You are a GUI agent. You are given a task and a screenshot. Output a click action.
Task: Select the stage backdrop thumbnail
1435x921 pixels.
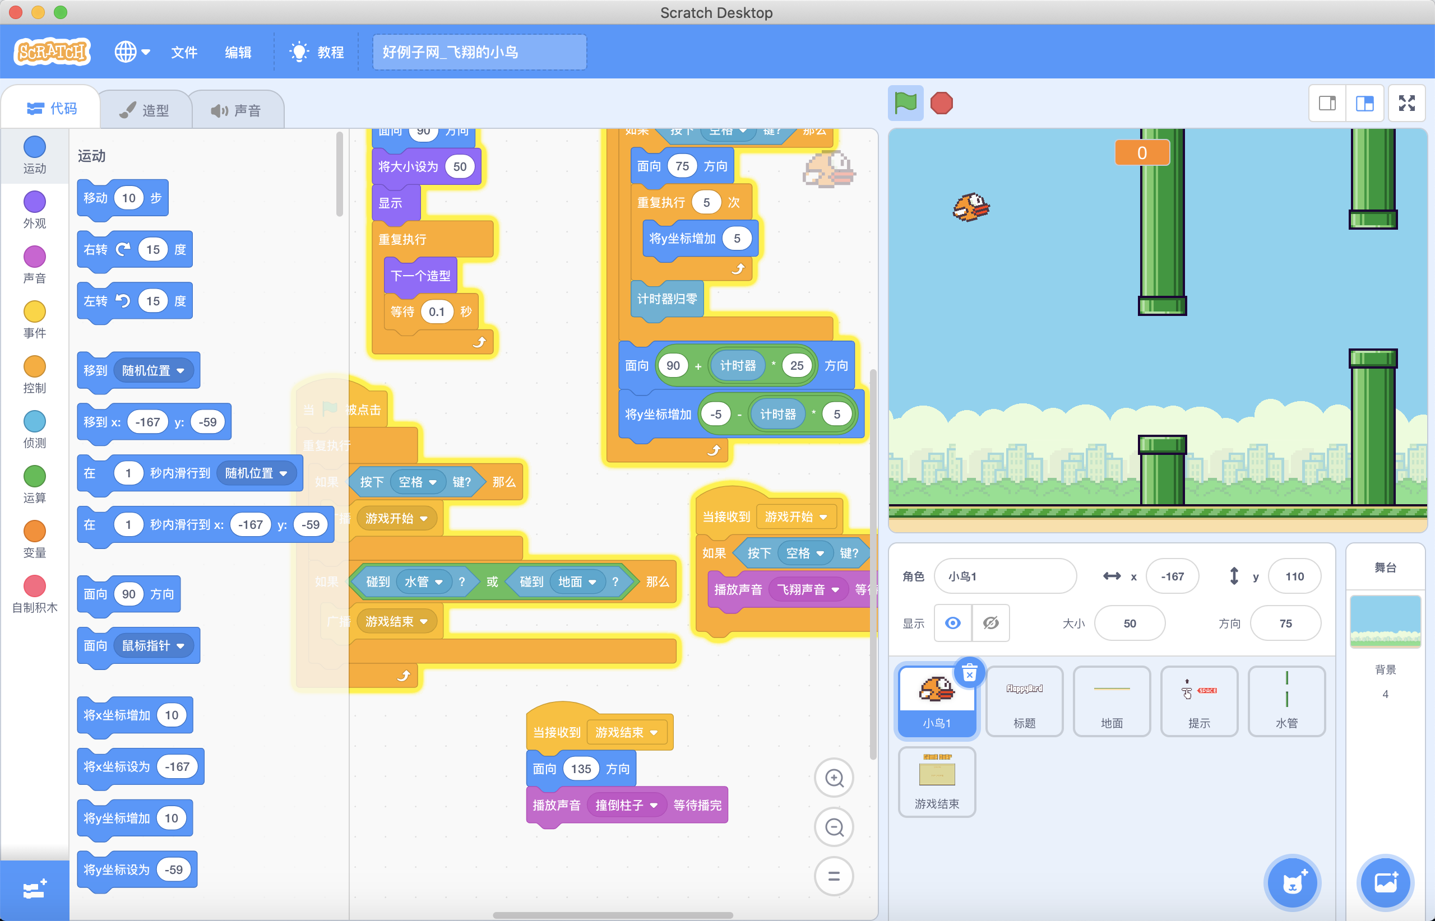[x=1385, y=621]
